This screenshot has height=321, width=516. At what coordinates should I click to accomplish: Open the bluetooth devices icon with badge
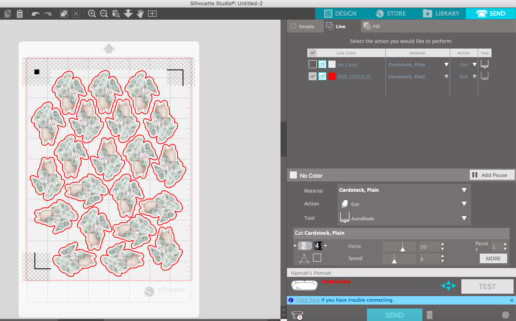click(x=298, y=315)
